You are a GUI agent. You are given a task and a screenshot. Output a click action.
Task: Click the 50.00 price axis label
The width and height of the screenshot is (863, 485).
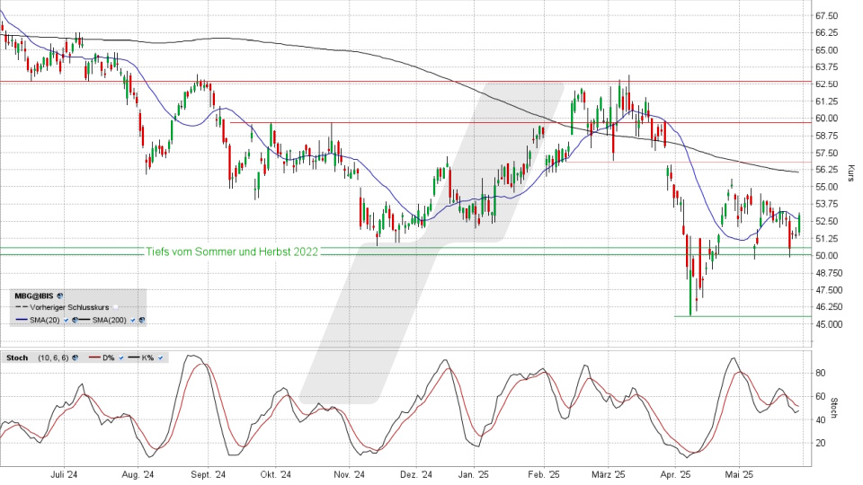tap(825, 256)
